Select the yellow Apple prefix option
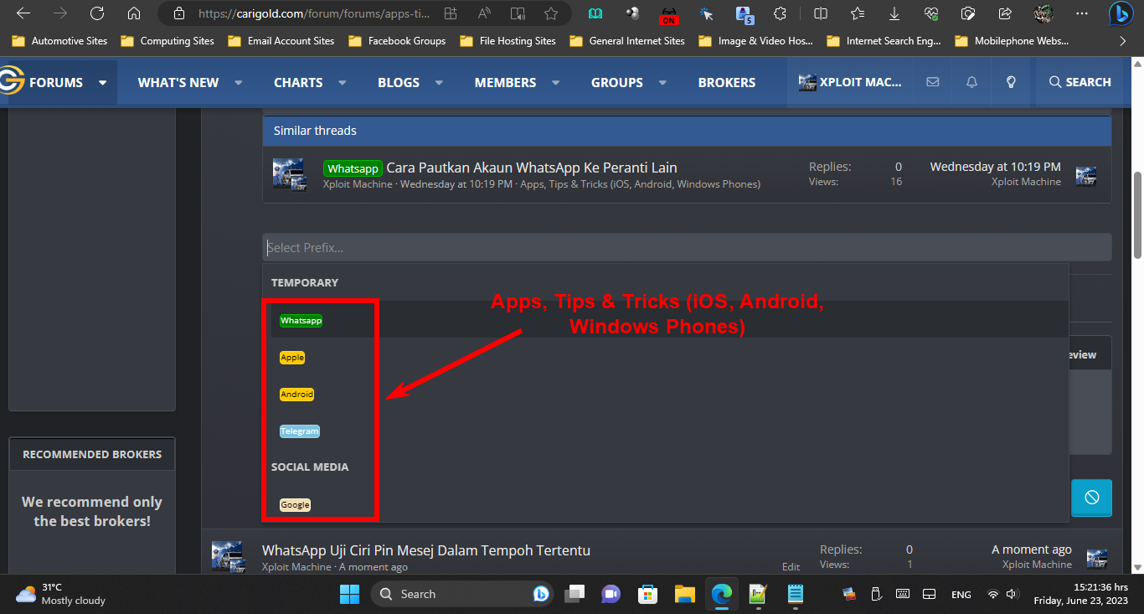Image resolution: width=1144 pixels, height=614 pixels. (x=292, y=358)
